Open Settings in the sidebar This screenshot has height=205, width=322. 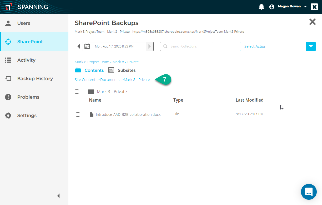(34, 115)
